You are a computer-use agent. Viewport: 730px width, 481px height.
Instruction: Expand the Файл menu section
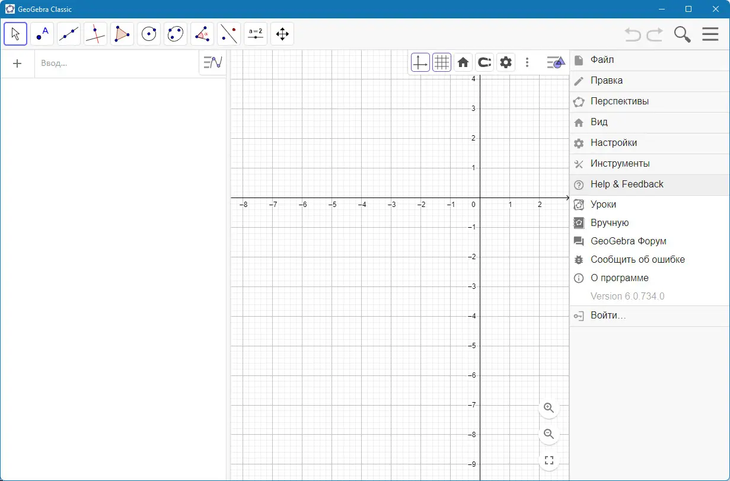[650, 60]
